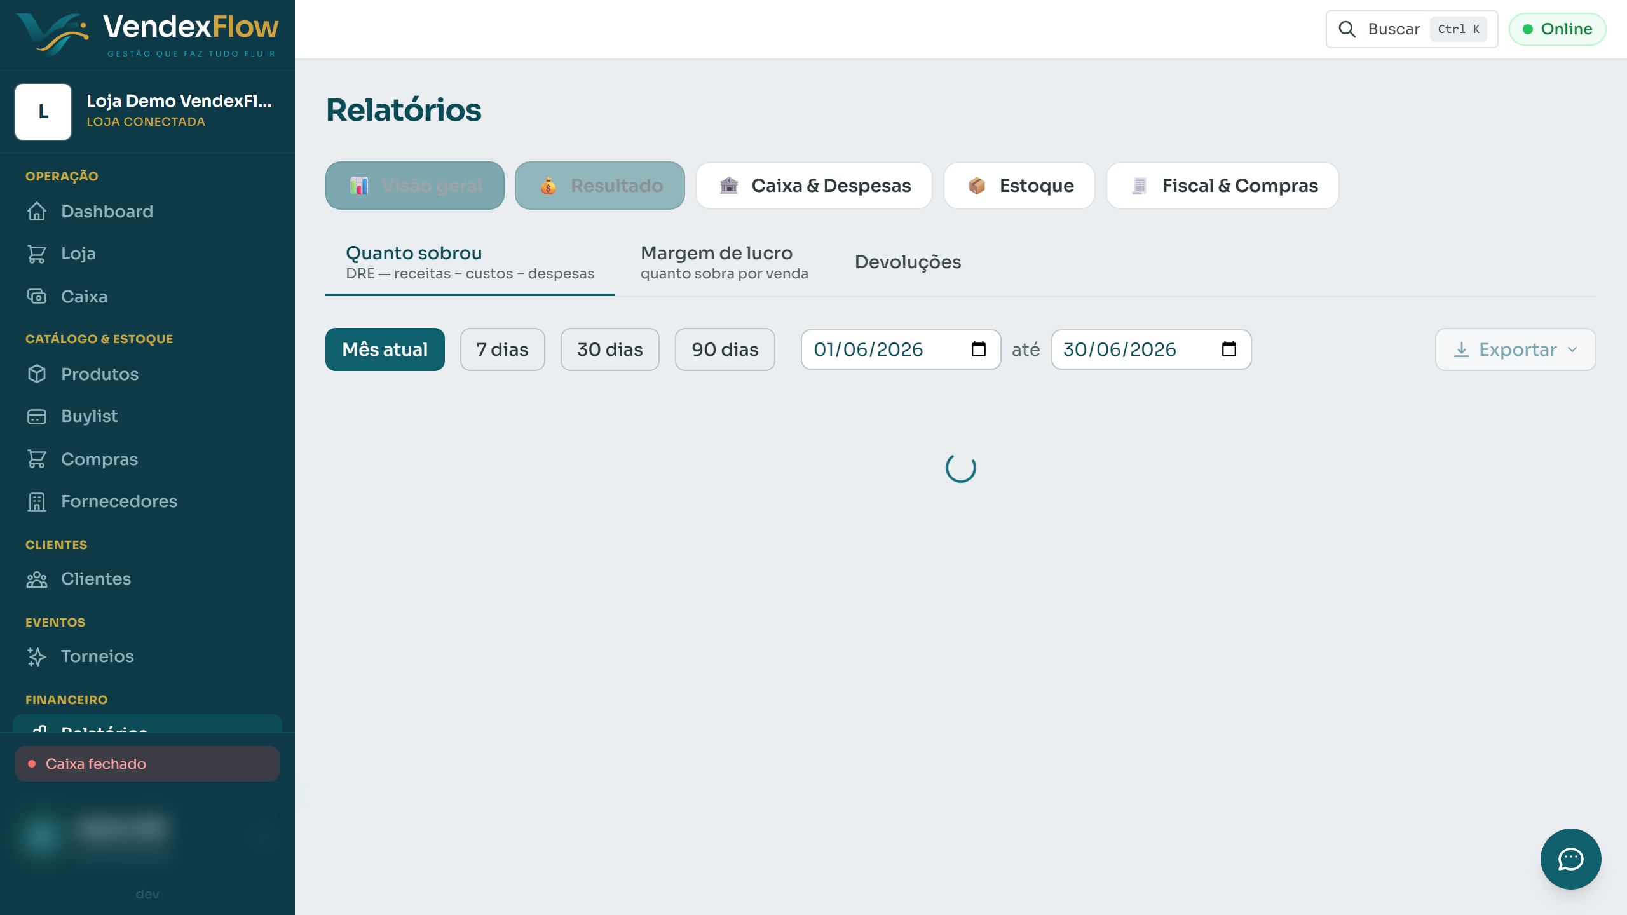Open start date calendar picker icon

(x=979, y=349)
